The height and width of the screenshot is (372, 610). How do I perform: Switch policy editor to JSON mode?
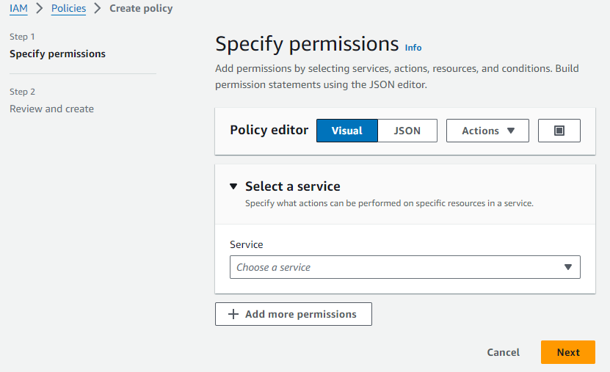(x=407, y=131)
